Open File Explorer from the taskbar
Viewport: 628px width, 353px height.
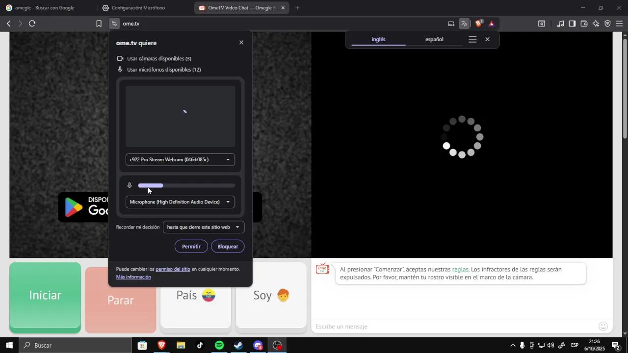pyautogui.click(x=181, y=345)
